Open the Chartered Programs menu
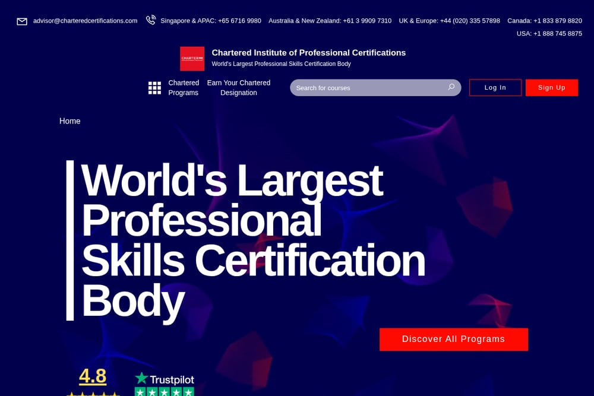Screen dimensions: 594x396 184,88
